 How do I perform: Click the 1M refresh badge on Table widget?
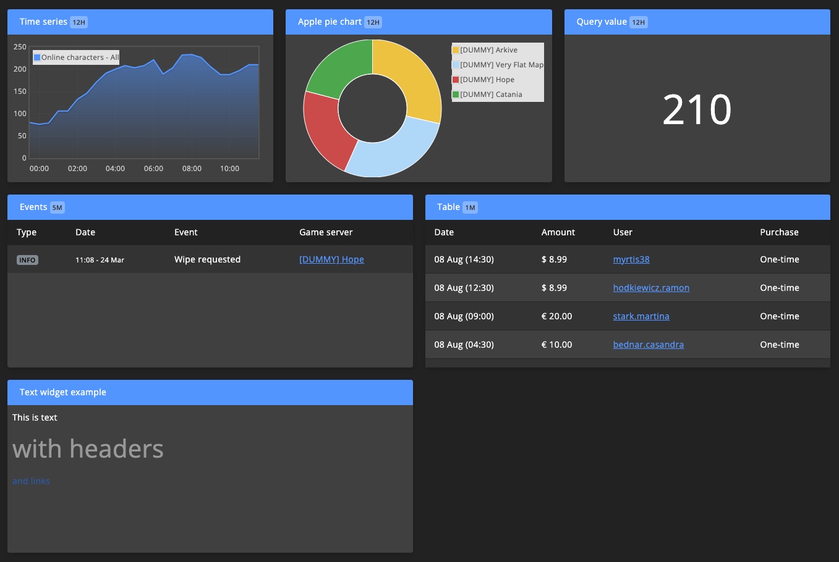coord(470,208)
